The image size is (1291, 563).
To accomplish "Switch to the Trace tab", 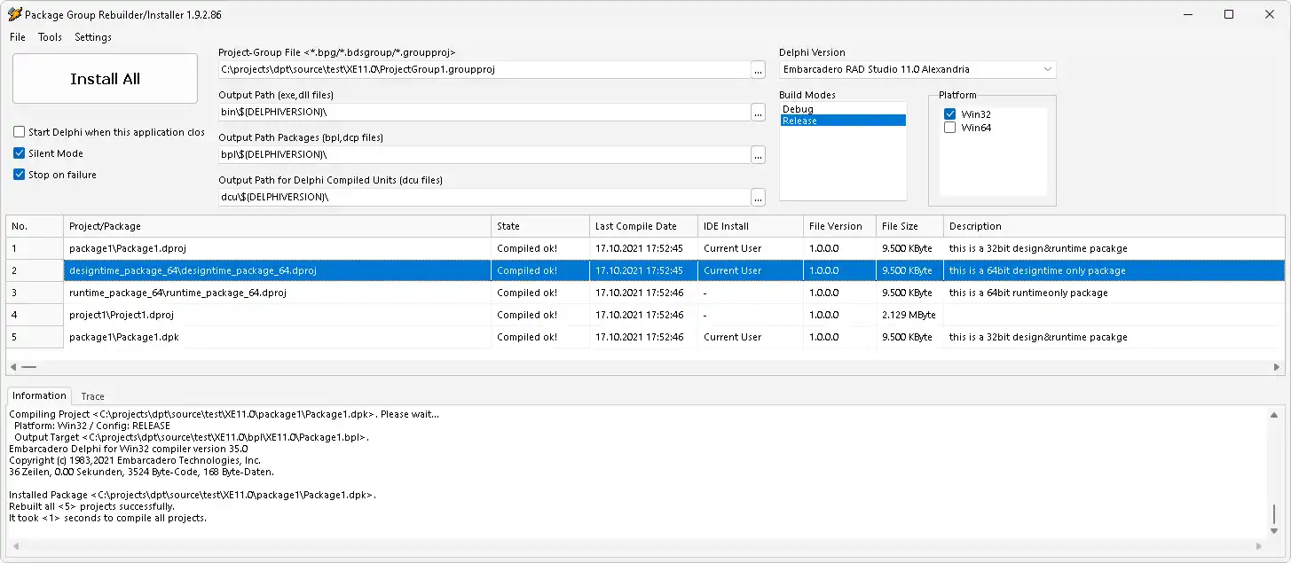I will click(x=92, y=396).
